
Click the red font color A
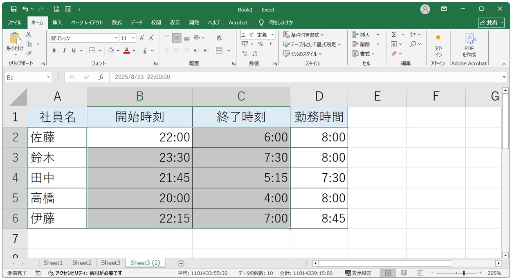pos(127,51)
